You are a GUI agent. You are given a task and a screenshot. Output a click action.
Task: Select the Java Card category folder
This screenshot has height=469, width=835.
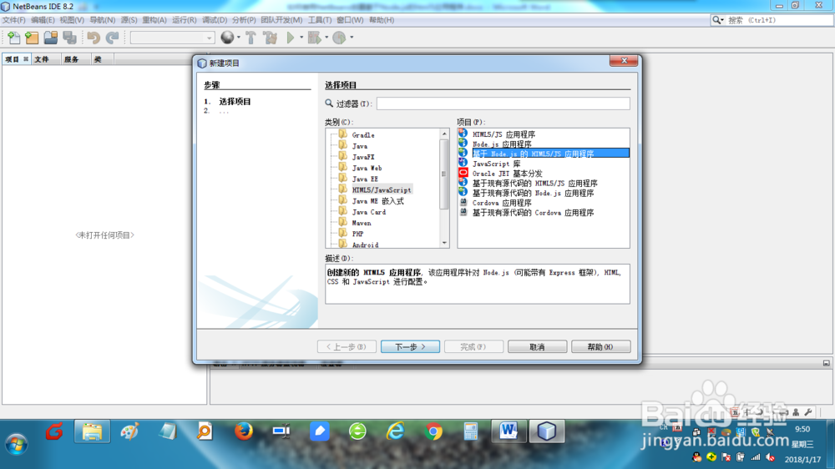click(368, 212)
